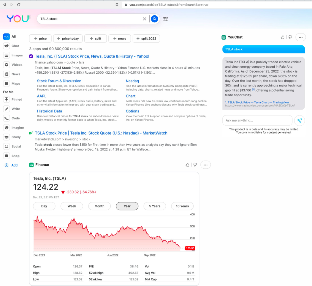The height and width of the screenshot is (286, 312).
Task: Open the Options sublink
Action: point(132,111)
